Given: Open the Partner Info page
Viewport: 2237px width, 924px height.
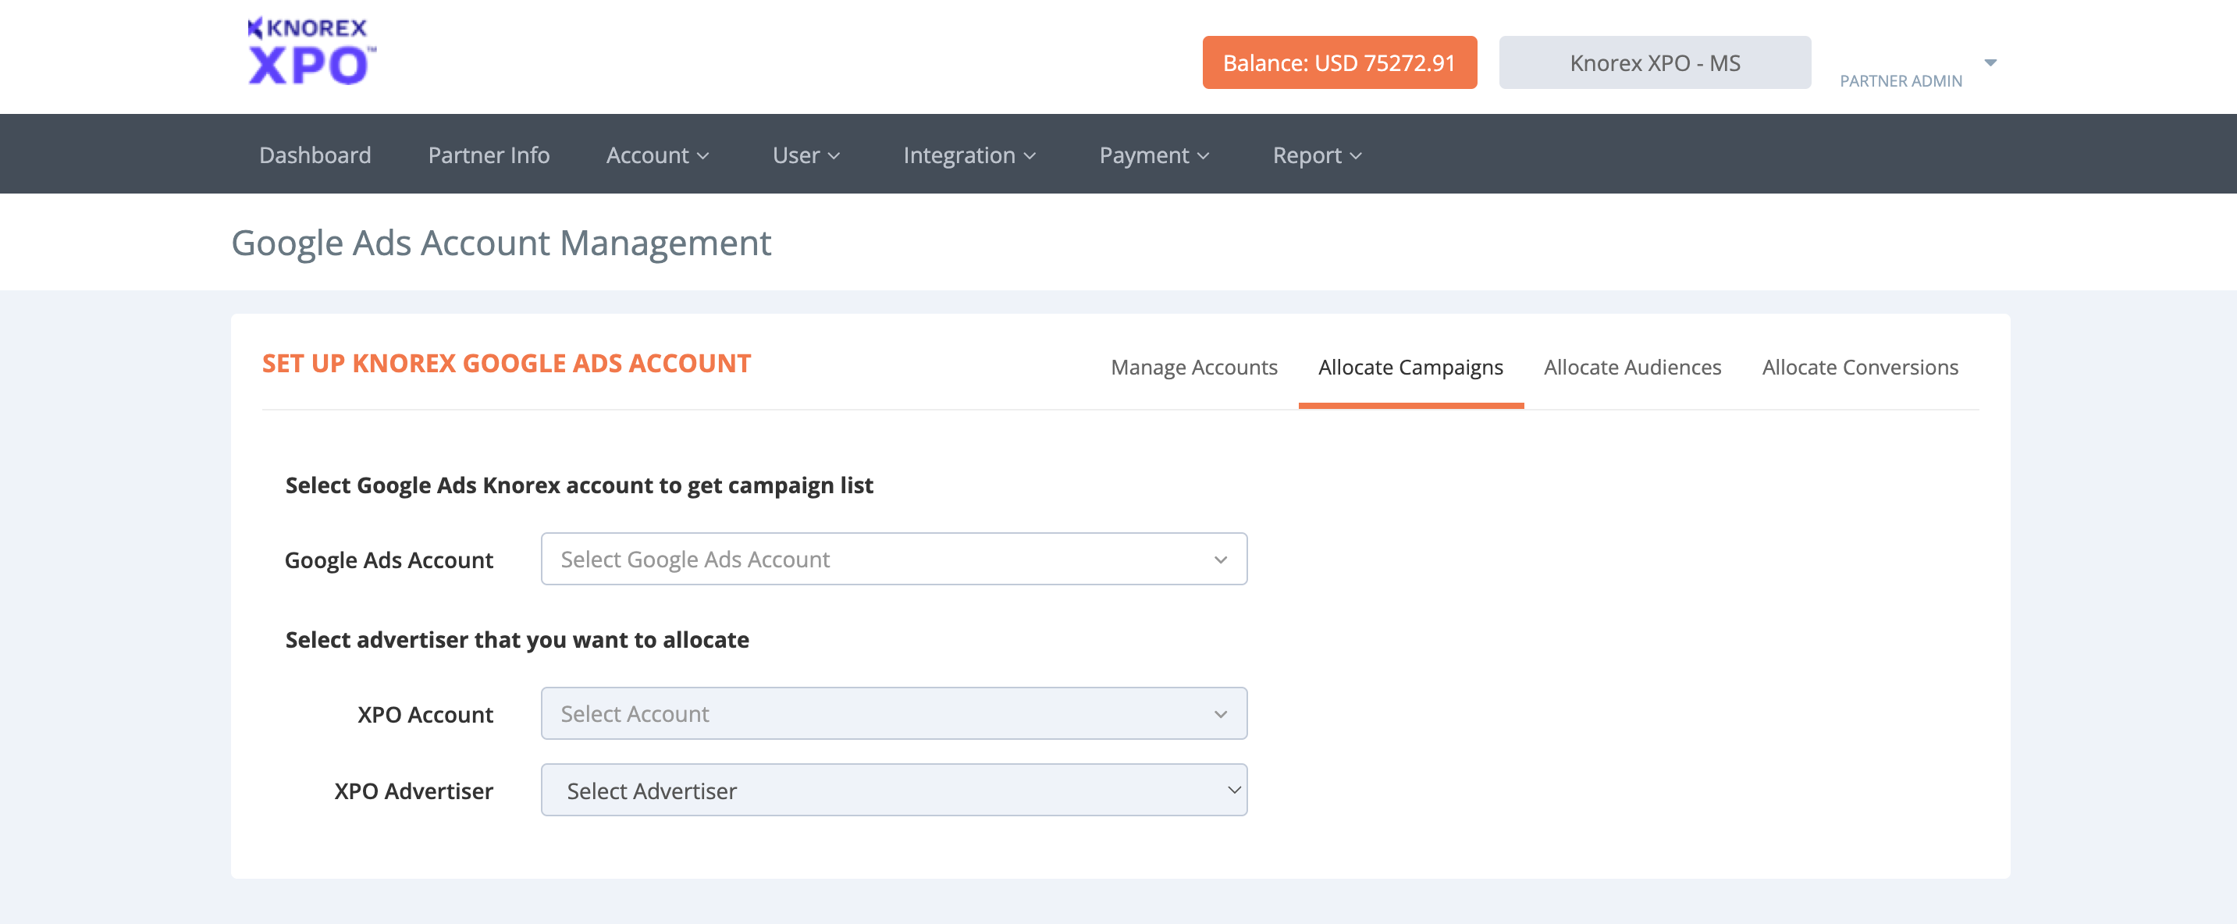Looking at the screenshot, I should [488, 155].
